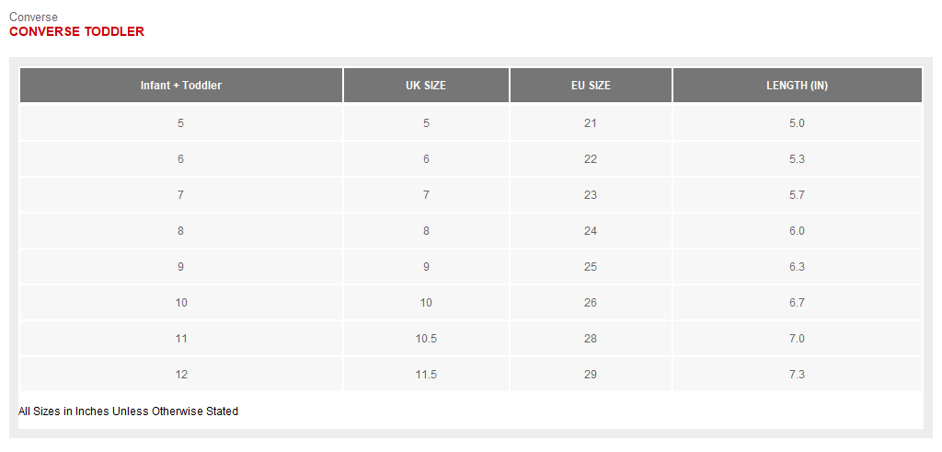Click EU size 21 cell
Image resolution: width=942 pixels, height=452 pixels.
point(591,122)
